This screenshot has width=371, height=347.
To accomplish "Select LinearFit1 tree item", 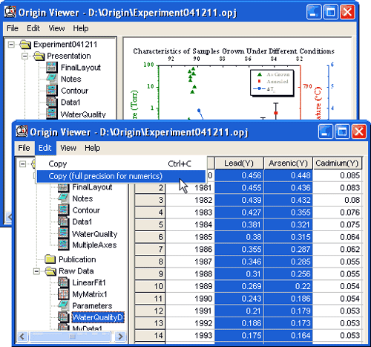I will 89,282.
